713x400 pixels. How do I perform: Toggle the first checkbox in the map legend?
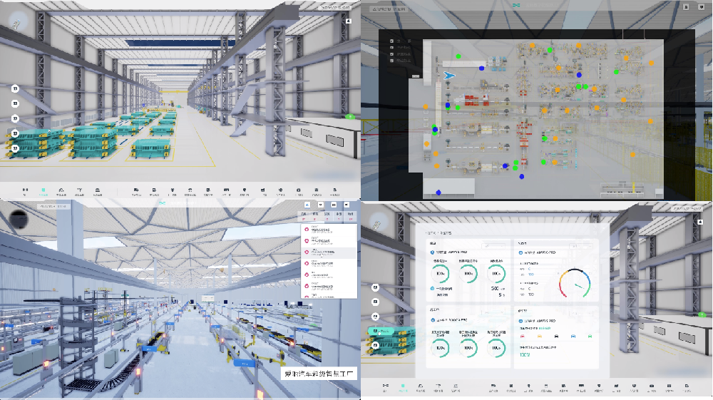coord(391,41)
